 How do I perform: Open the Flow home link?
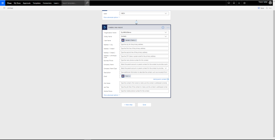pyautogui.click(x=9, y=3)
